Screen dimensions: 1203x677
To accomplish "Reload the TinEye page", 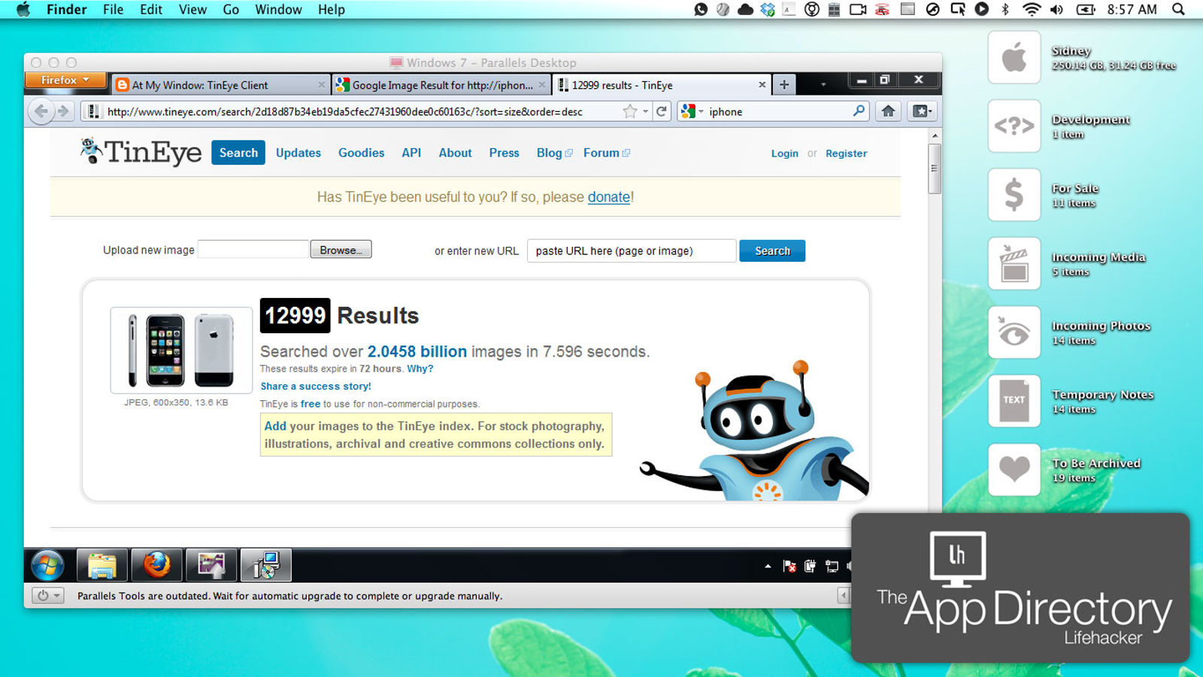I will point(662,111).
